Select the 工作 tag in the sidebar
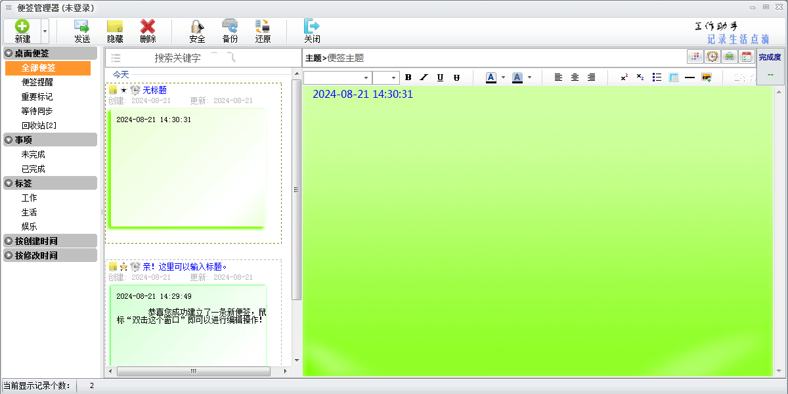Image resolution: width=788 pixels, height=394 pixels. point(30,198)
